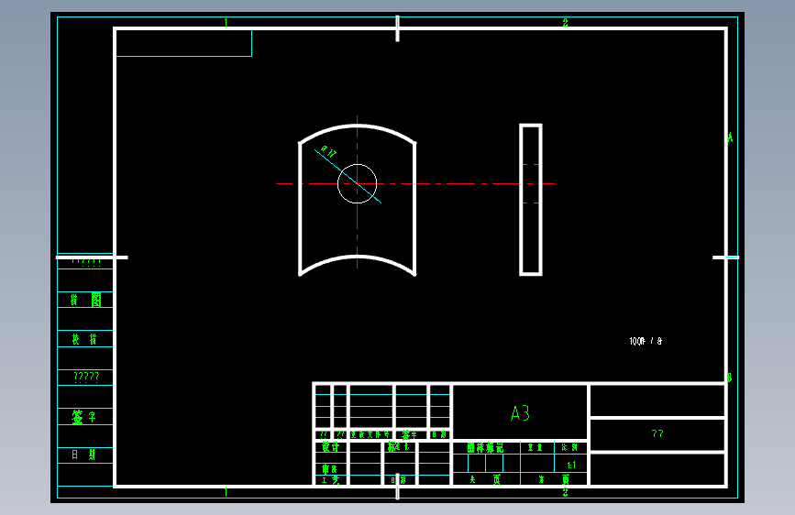The width and height of the screenshot is (795, 515).
Task: Click the upper magenta hidden line in side view
Action: tap(531, 164)
